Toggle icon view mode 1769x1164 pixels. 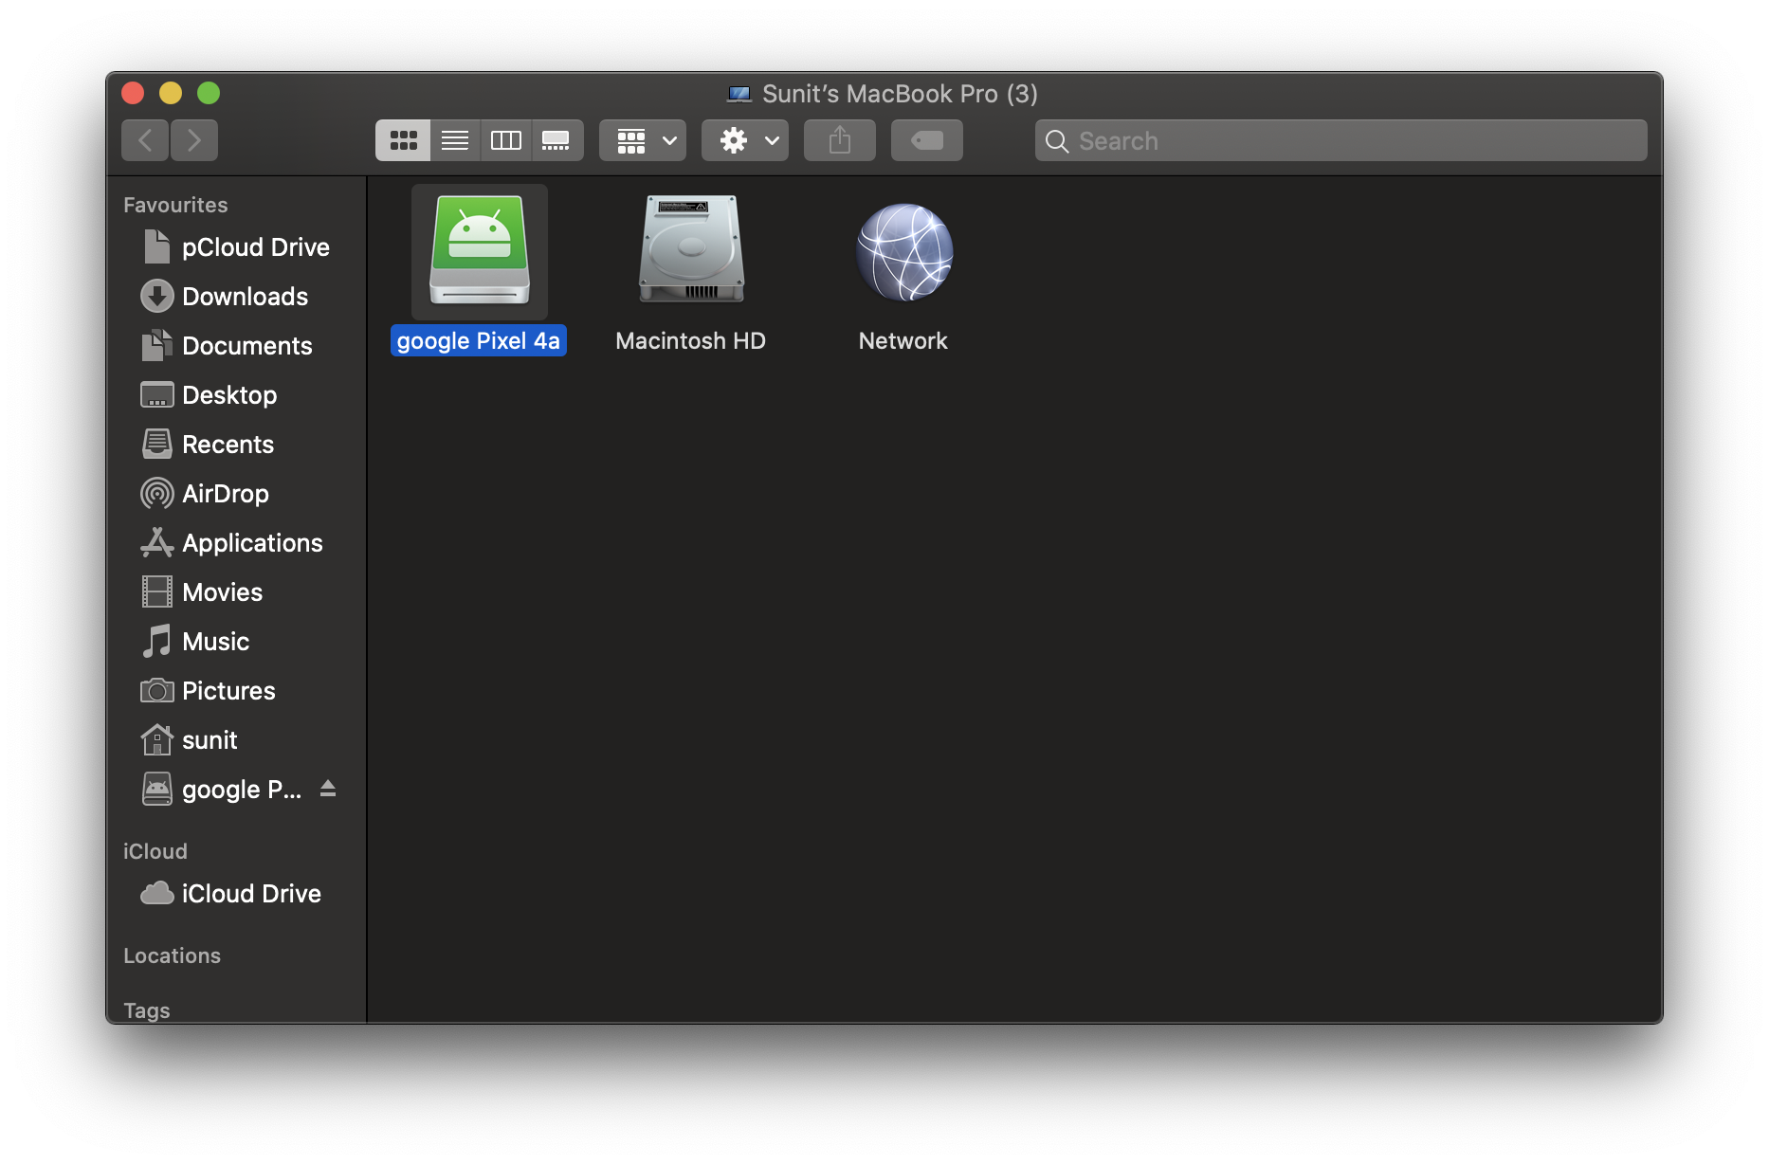pos(403,139)
